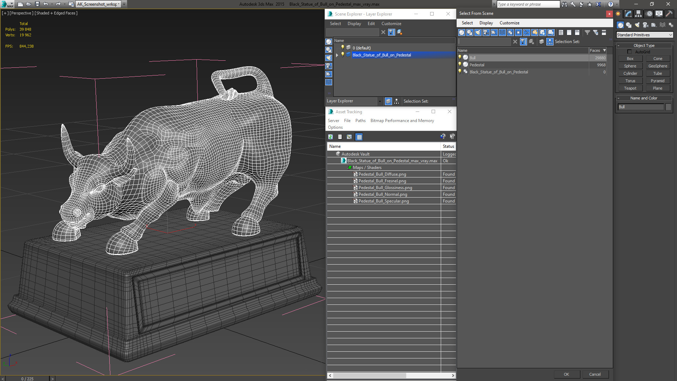677x381 pixels.
Task: Select Systems category in Create panel
Action: pos(671,25)
